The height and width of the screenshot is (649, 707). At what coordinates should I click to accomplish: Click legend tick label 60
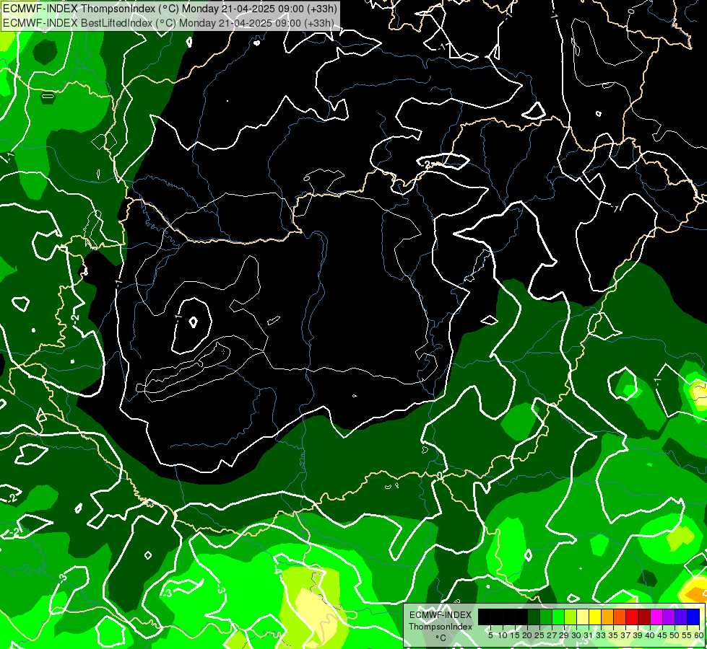699,635
